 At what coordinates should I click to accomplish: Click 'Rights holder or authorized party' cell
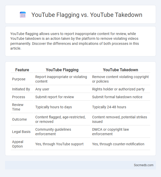click(120, 89)
